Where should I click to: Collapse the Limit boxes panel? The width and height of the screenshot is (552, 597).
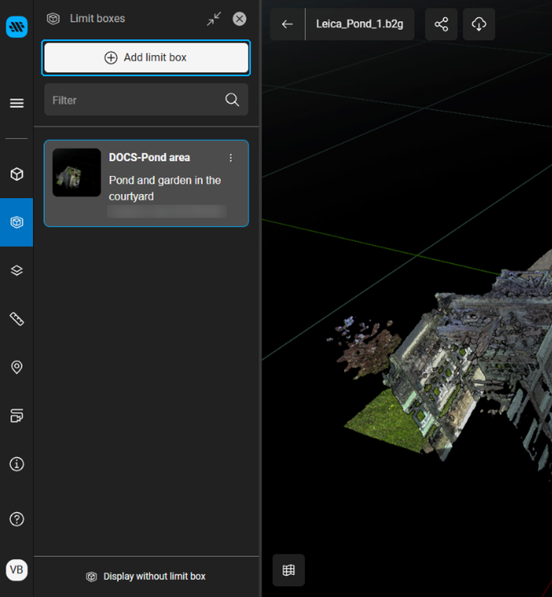click(x=214, y=19)
